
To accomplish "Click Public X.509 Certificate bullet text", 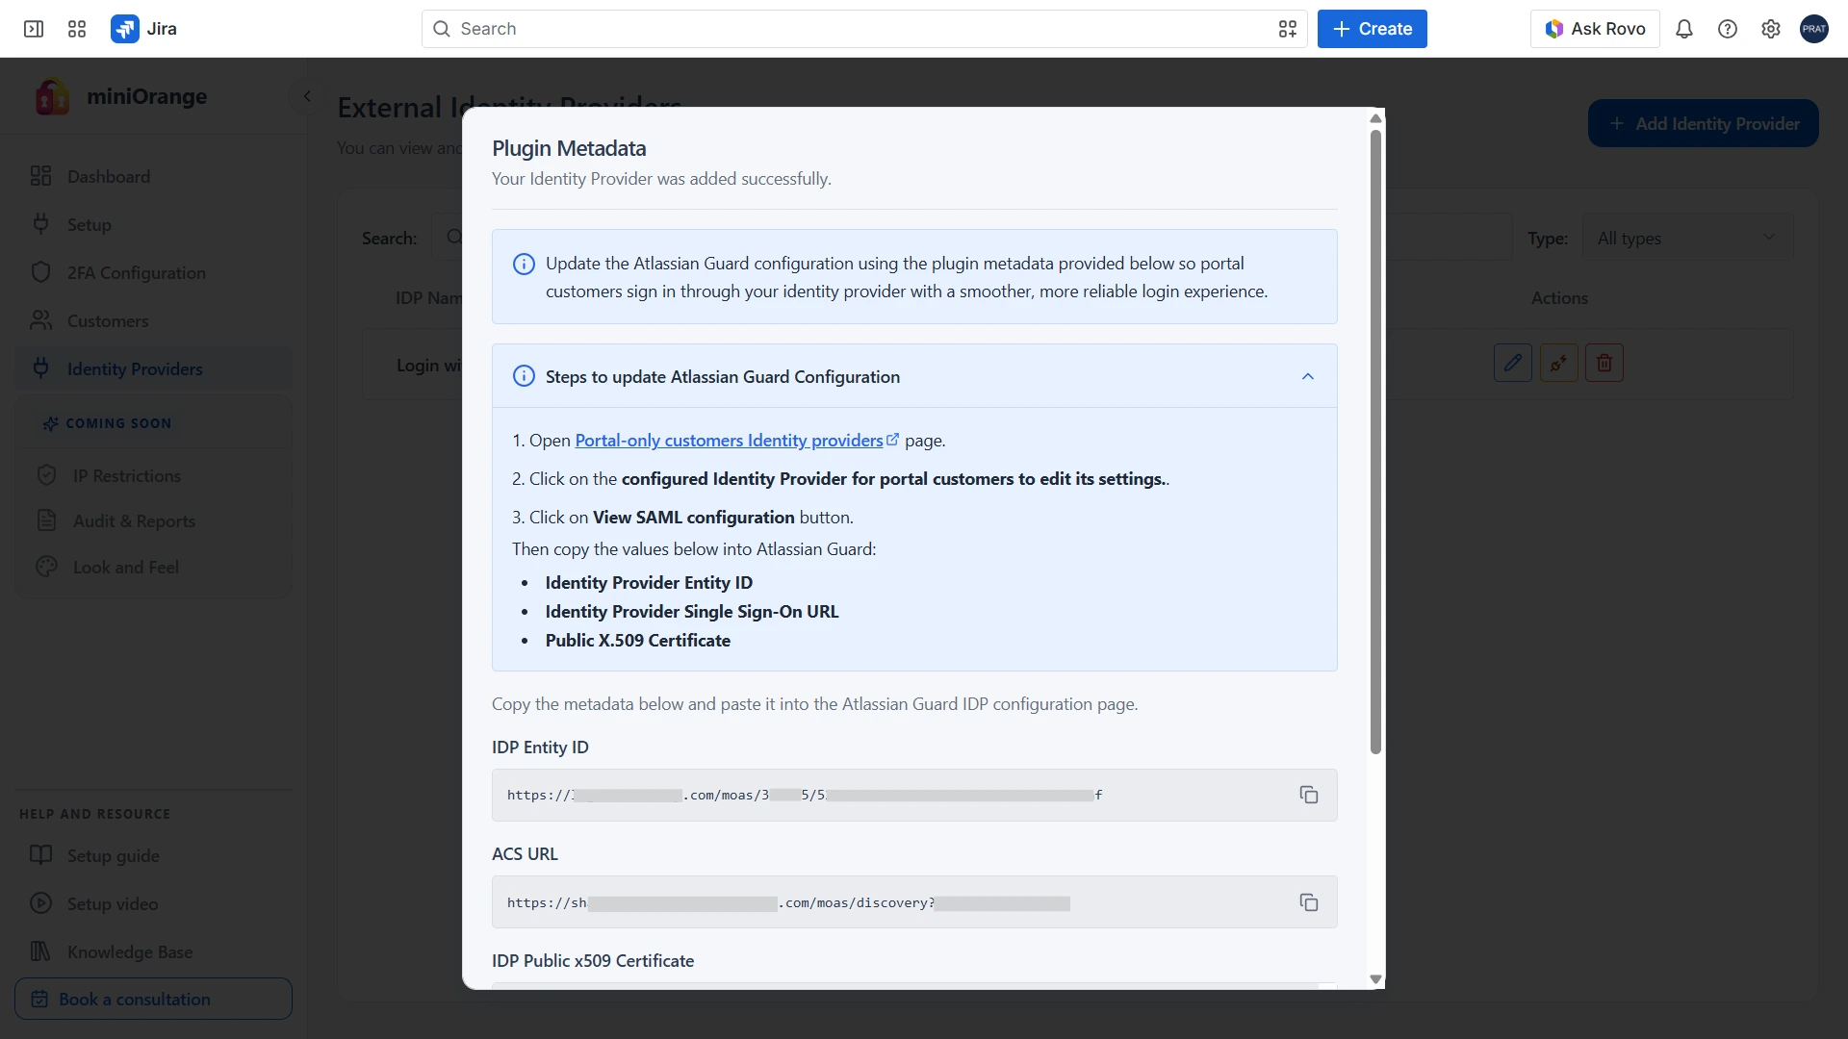I will pos(637,640).
